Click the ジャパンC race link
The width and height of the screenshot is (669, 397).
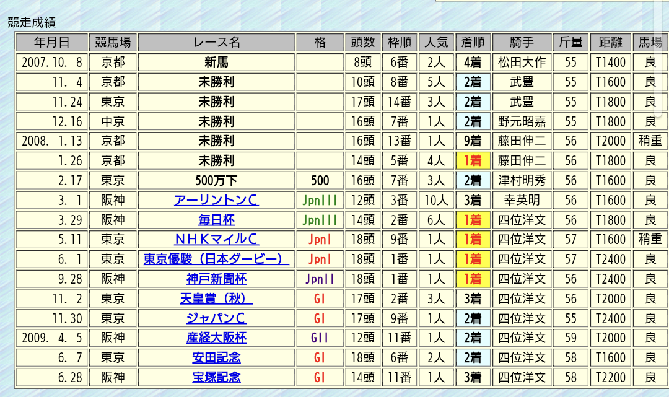(x=216, y=318)
